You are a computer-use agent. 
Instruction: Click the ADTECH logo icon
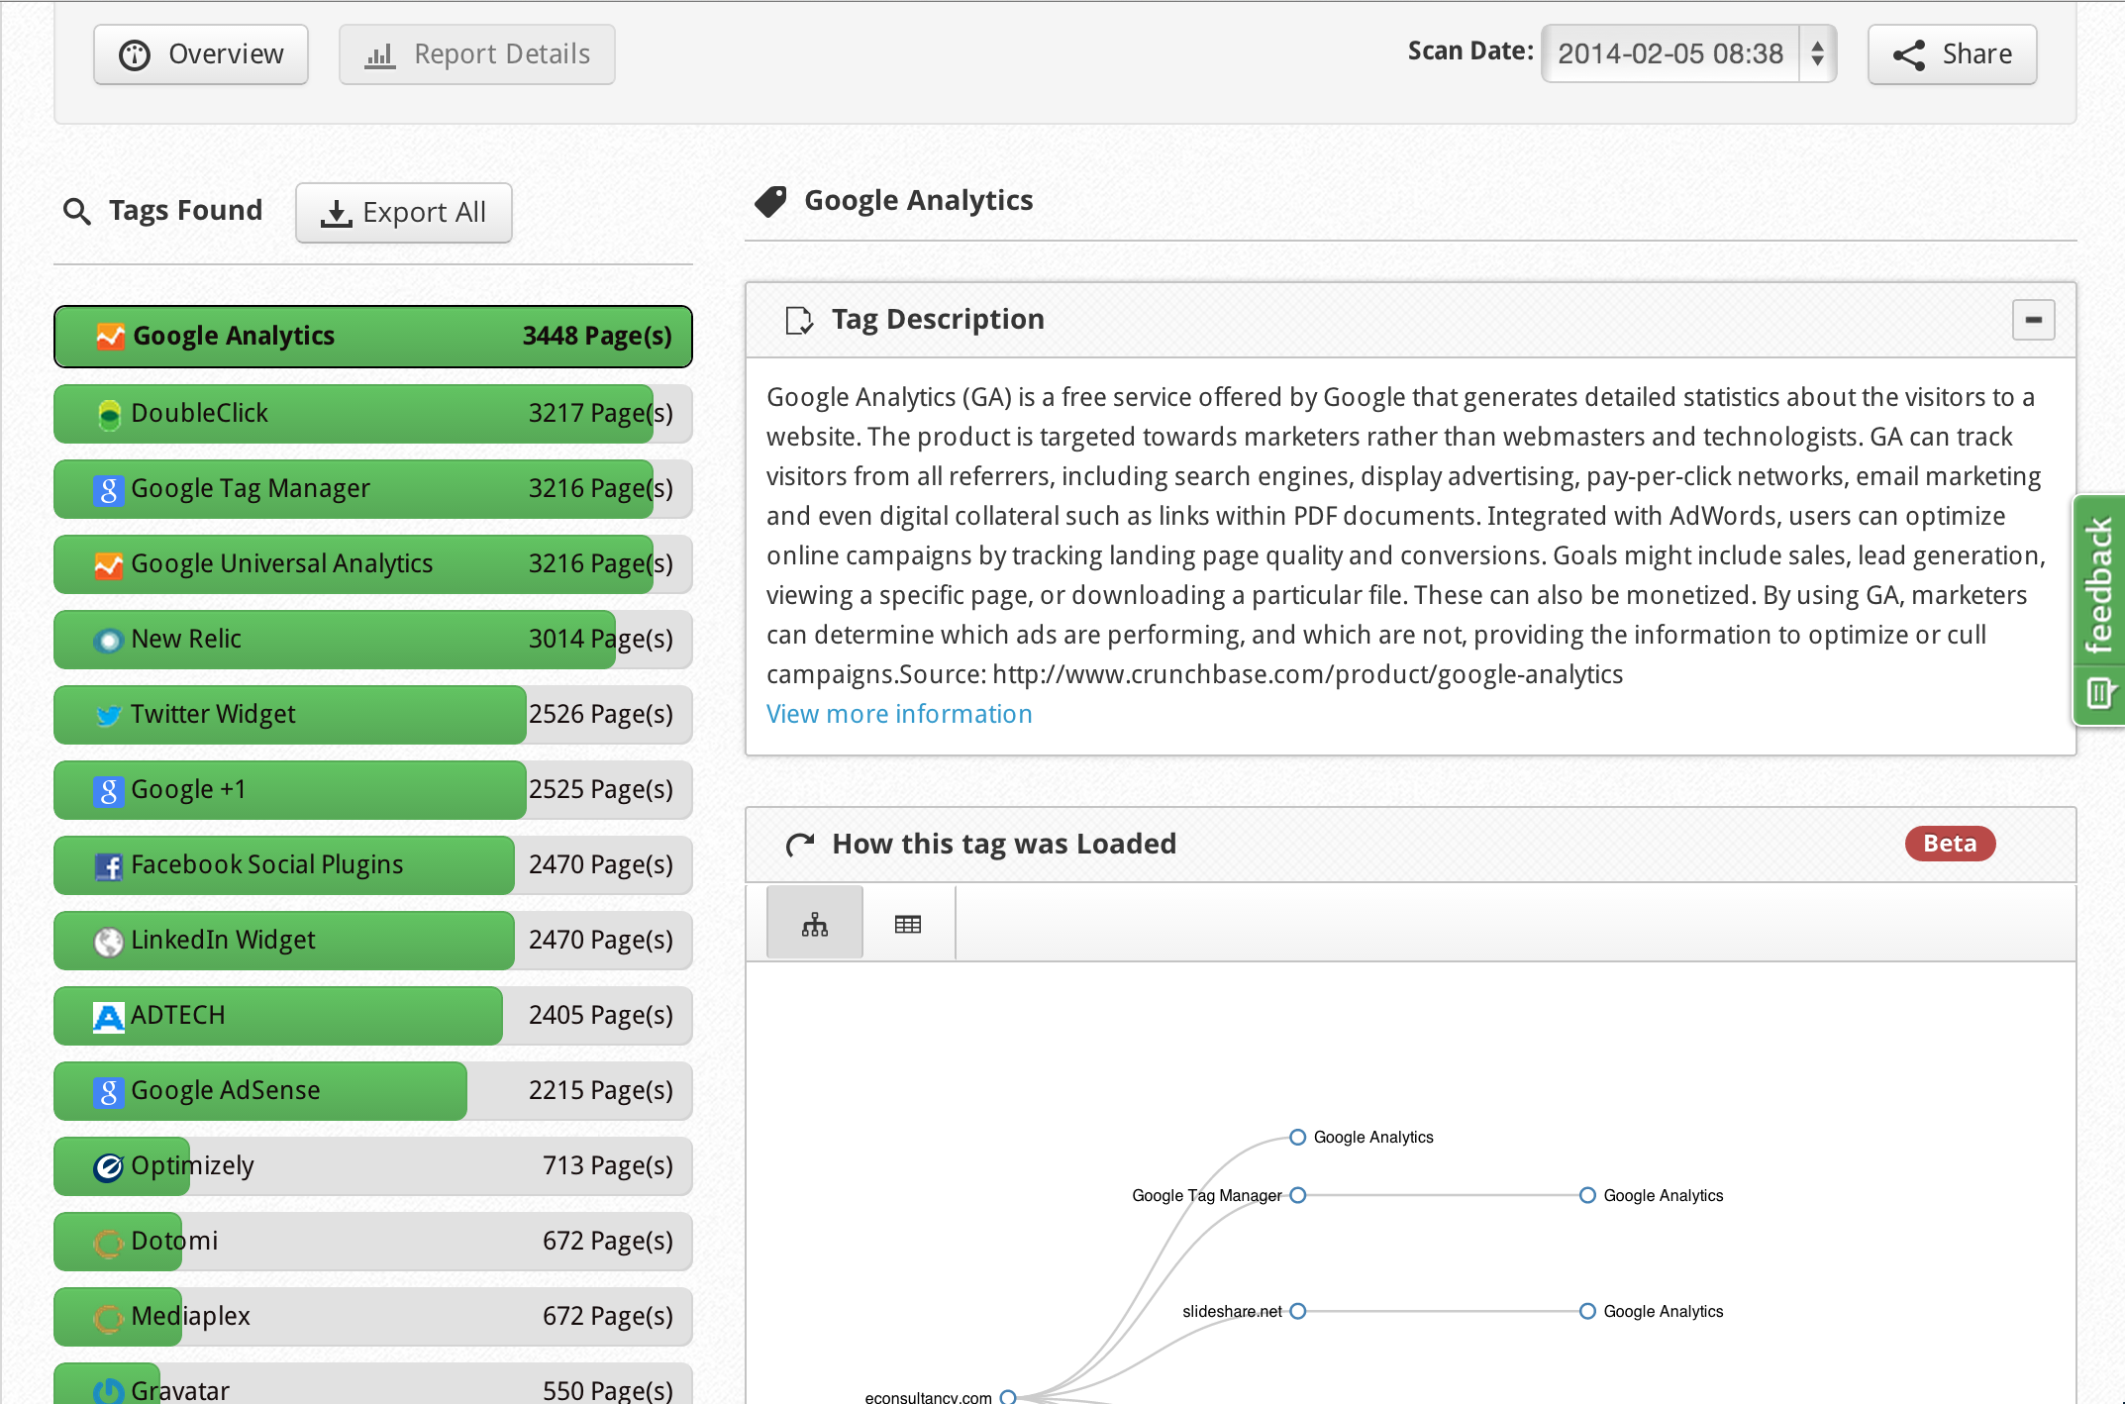(x=108, y=1016)
